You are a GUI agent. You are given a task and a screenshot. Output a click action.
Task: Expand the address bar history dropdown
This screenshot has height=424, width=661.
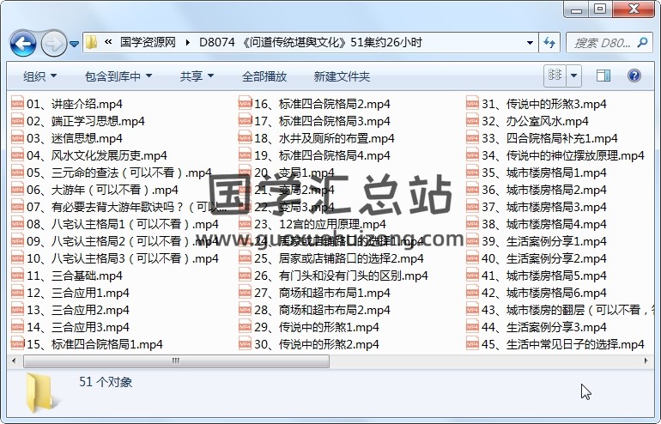(526, 42)
